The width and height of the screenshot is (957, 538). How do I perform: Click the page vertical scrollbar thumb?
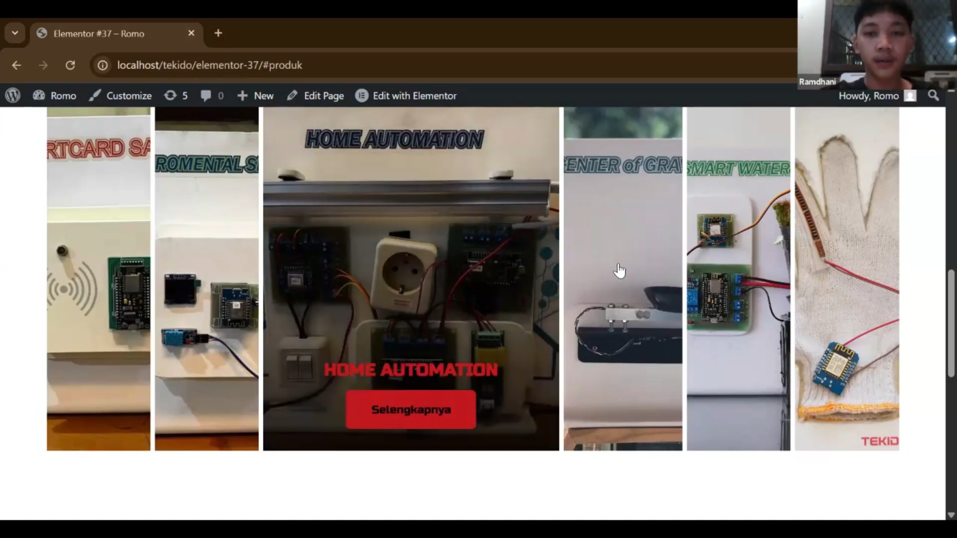click(951, 324)
